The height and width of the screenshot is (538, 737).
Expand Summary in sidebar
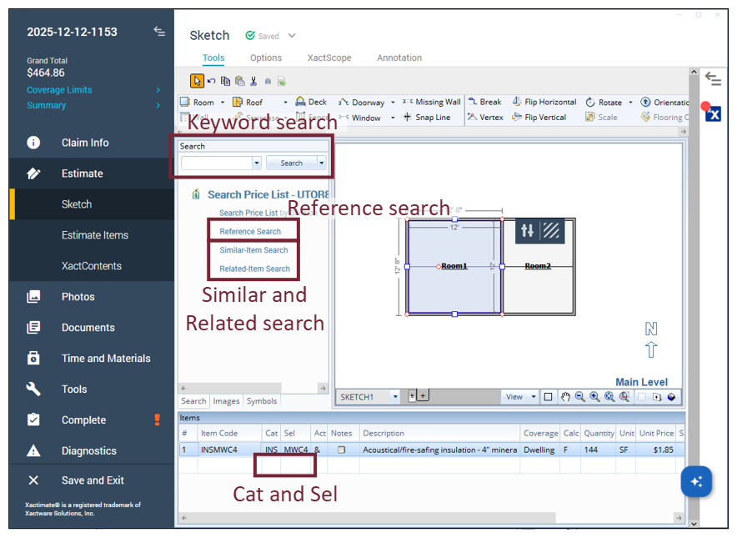coord(158,105)
